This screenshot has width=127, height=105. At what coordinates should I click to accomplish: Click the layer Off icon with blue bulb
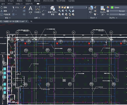pos(60,11)
